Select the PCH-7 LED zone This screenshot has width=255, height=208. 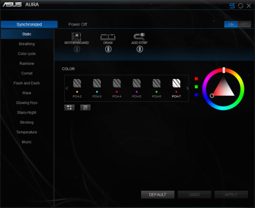point(176,88)
